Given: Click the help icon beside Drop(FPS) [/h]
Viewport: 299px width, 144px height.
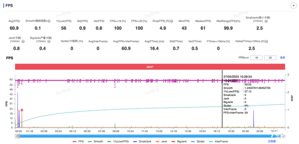Looking at the screenshot, I should [172, 21].
